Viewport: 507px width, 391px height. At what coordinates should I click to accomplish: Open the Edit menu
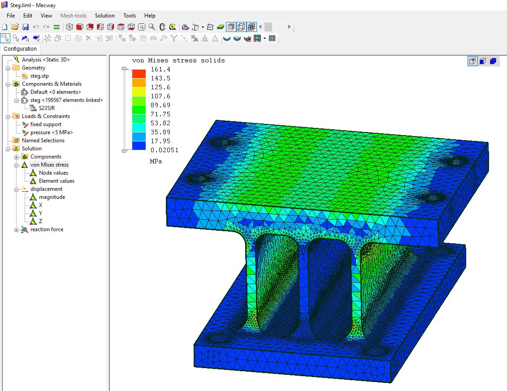28,16
